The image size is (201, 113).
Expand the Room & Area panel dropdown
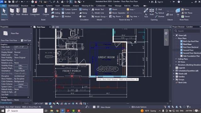point(126,20)
